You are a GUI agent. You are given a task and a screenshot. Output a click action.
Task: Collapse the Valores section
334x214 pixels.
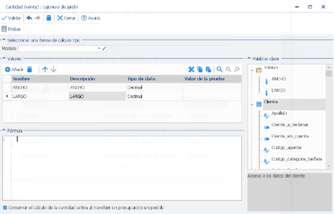click(4, 59)
